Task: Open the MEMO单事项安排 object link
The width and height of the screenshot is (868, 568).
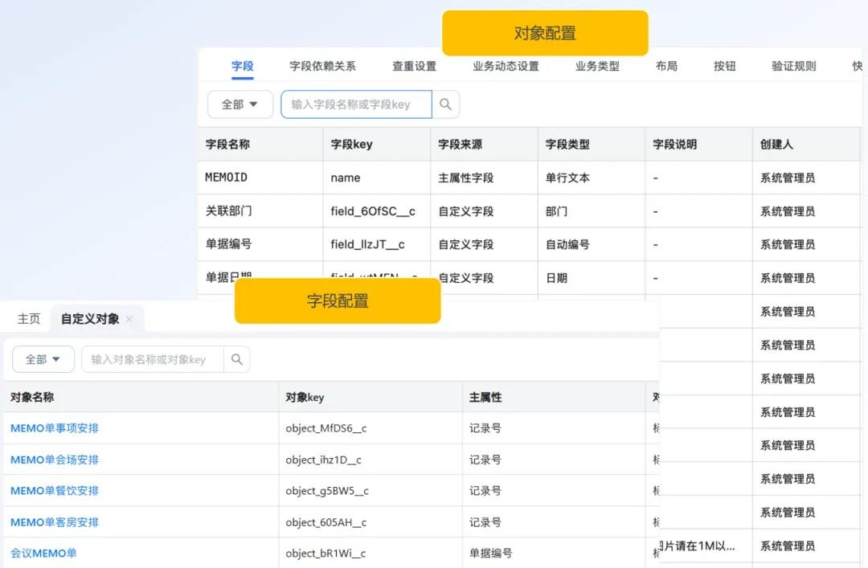Action: point(53,428)
